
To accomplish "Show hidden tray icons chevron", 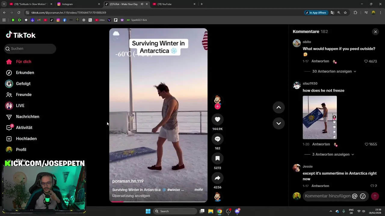I will click(x=331, y=211).
